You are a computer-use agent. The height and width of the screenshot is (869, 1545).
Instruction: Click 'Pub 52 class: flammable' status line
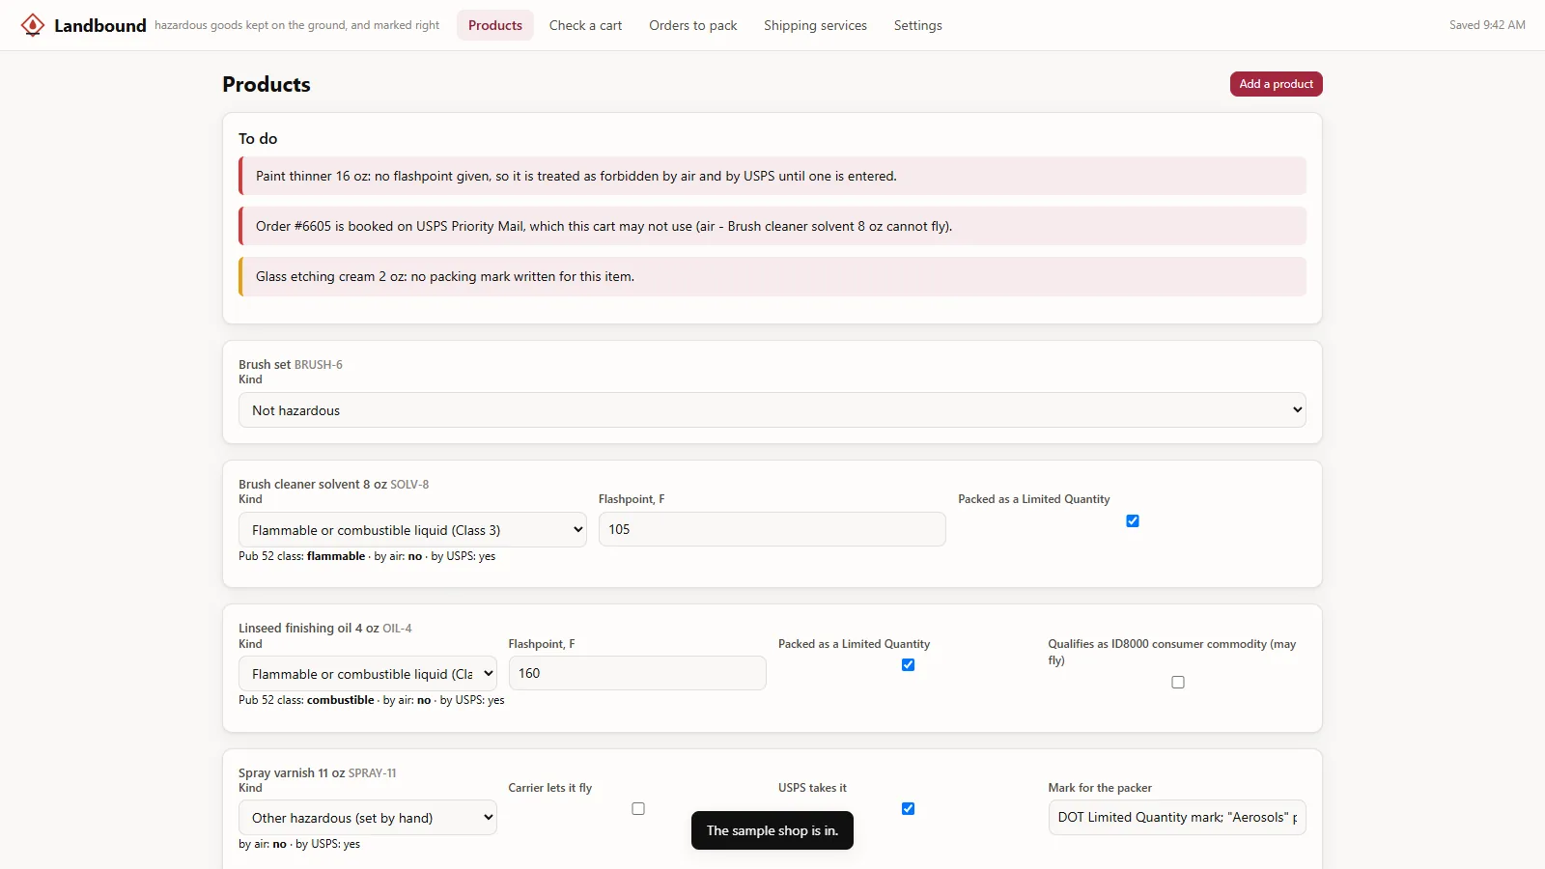(367, 556)
